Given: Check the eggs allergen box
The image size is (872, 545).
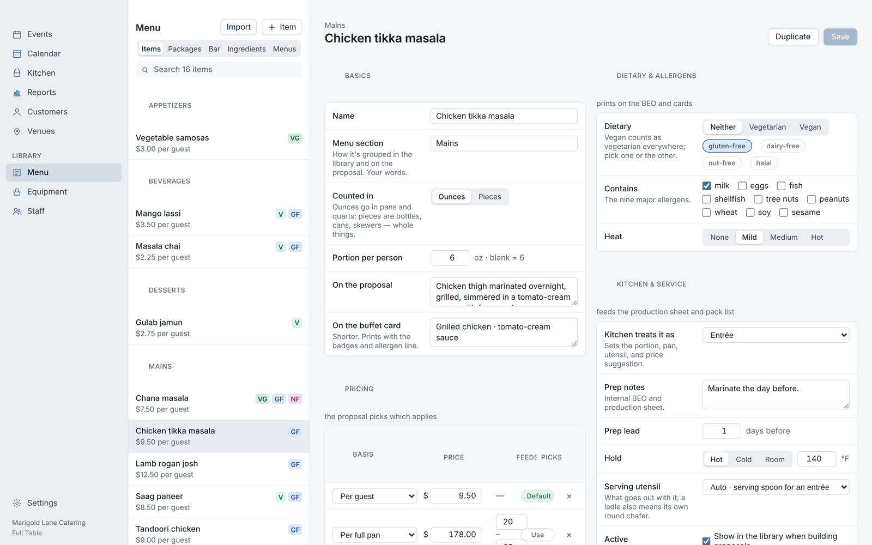Looking at the screenshot, I should pos(742,186).
